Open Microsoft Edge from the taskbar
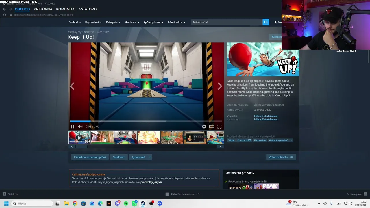This screenshot has height=208, width=370. pyautogui.click(x=100, y=203)
